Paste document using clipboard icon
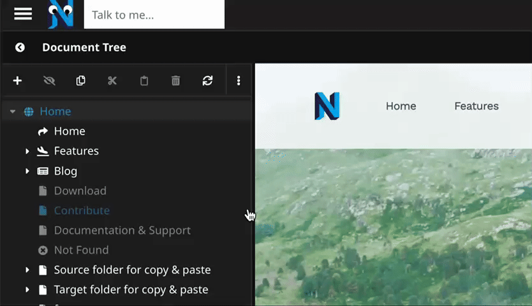Viewport: 532px width, 306px height. pos(144,80)
